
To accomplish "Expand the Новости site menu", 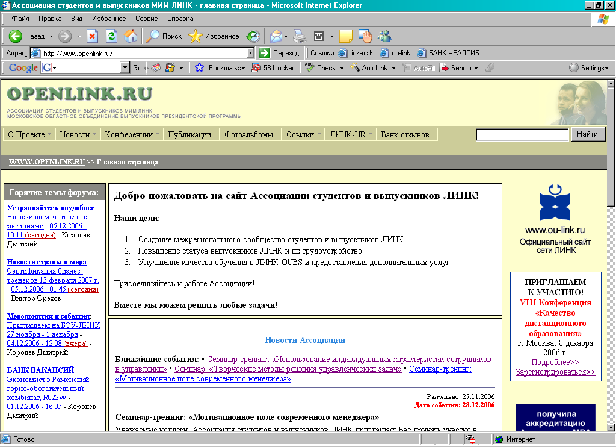I will pos(78,134).
